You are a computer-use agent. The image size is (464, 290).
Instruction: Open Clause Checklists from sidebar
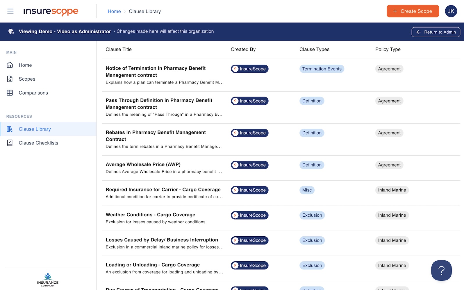[x=38, y=143]
